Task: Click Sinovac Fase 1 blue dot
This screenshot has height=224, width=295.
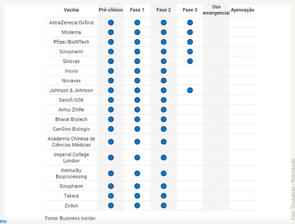Action: (x=137, y=61)
